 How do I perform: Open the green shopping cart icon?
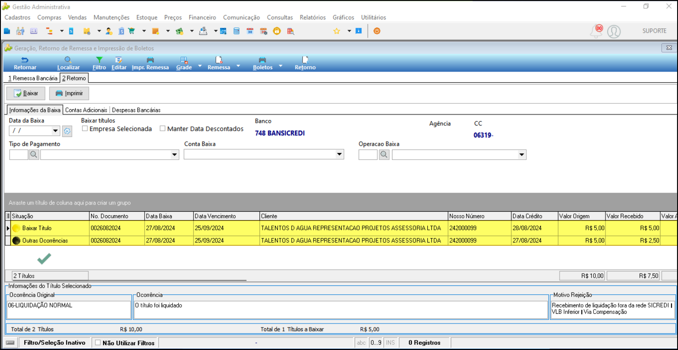pyautogui.click(x=131, y=31)
